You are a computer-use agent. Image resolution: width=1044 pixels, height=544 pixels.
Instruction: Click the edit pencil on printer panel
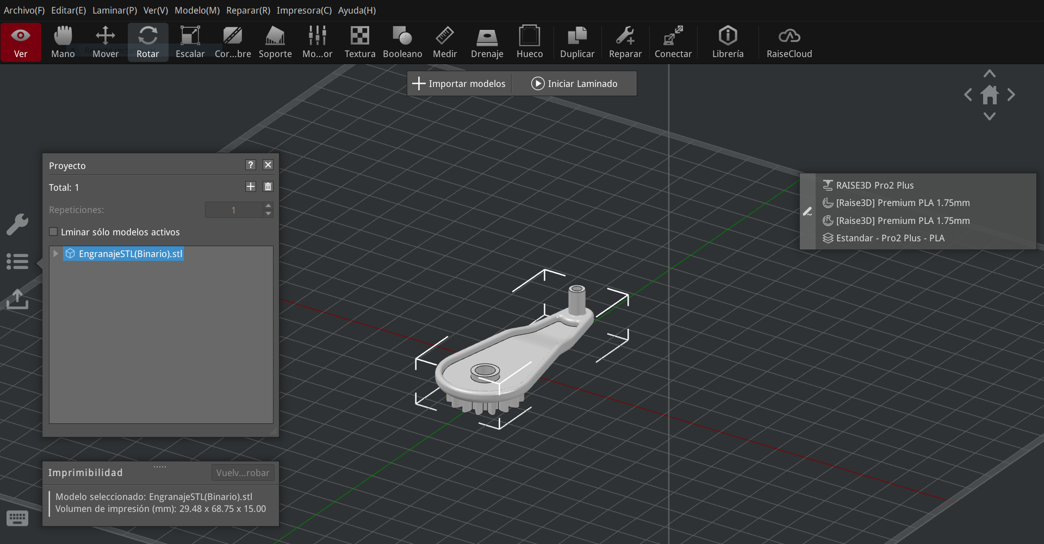807,211
